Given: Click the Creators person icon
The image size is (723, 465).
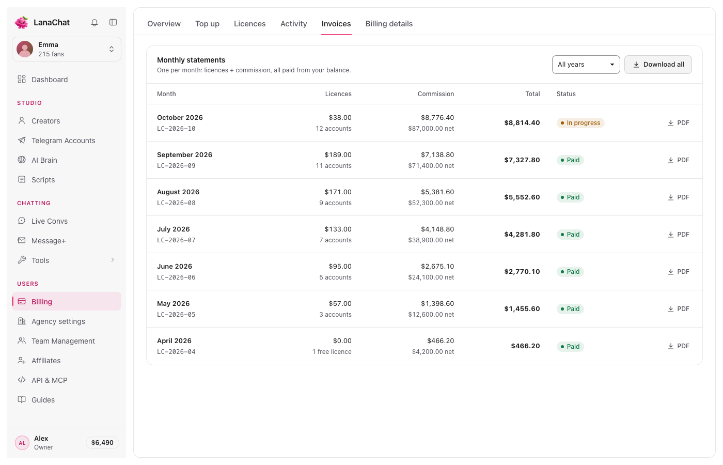Looking at the screenshot, I should 22,120.
